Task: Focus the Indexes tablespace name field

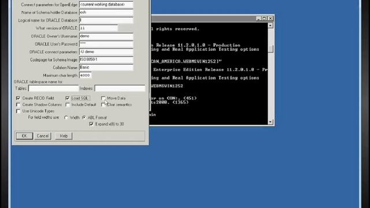Action: coord(120,88)
